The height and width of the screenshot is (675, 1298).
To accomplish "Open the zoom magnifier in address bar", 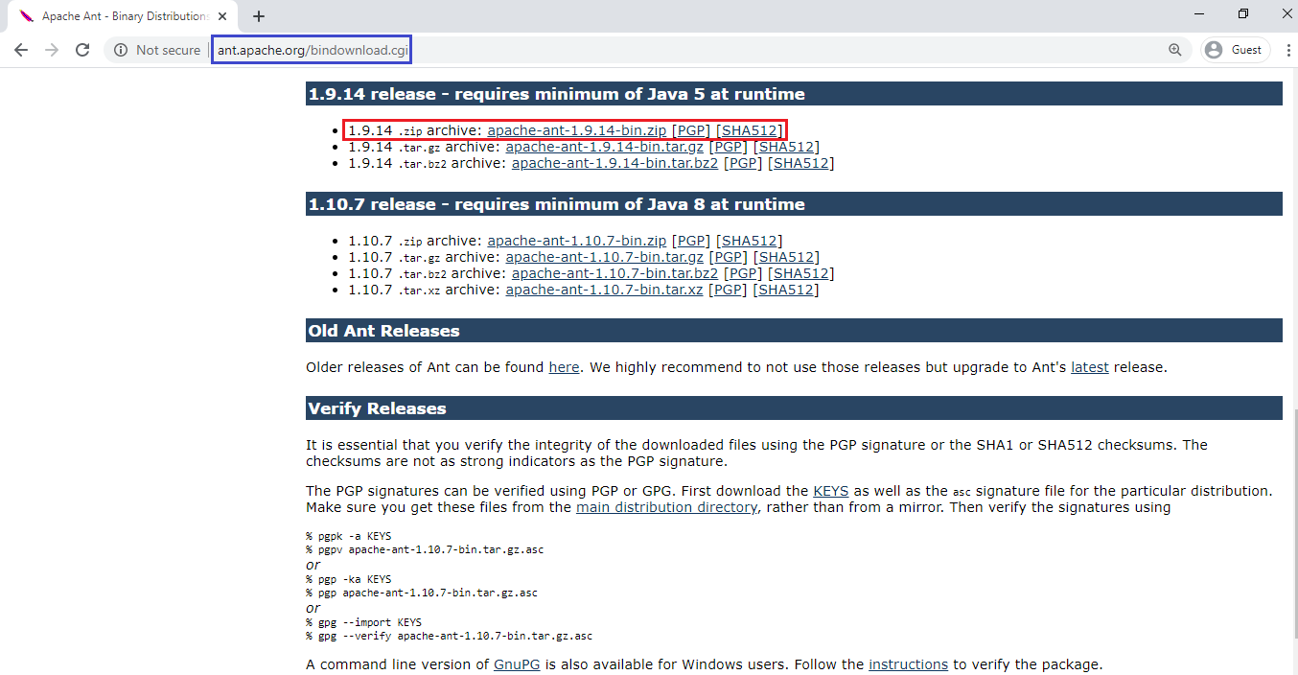I will [x=1174, y=50].
